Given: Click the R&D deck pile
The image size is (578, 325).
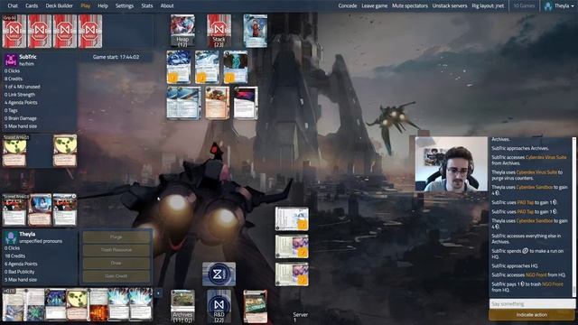Looking at the screenshot, I should pyautogui.click(x=219, y=306).
